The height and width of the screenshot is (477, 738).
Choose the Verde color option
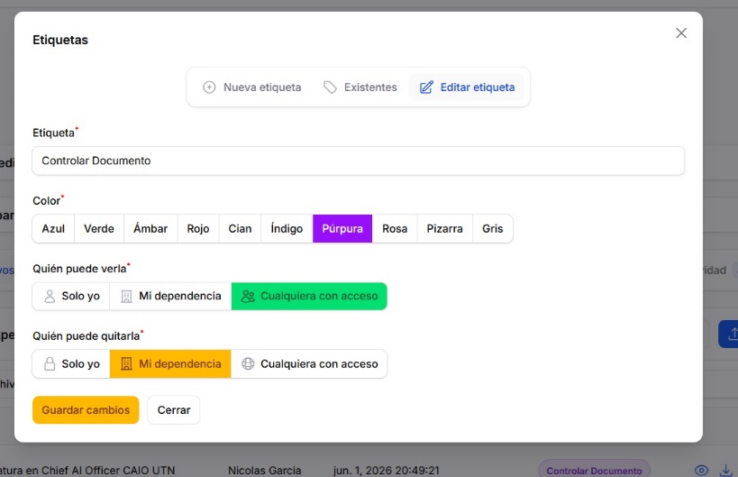click(99, 229)
